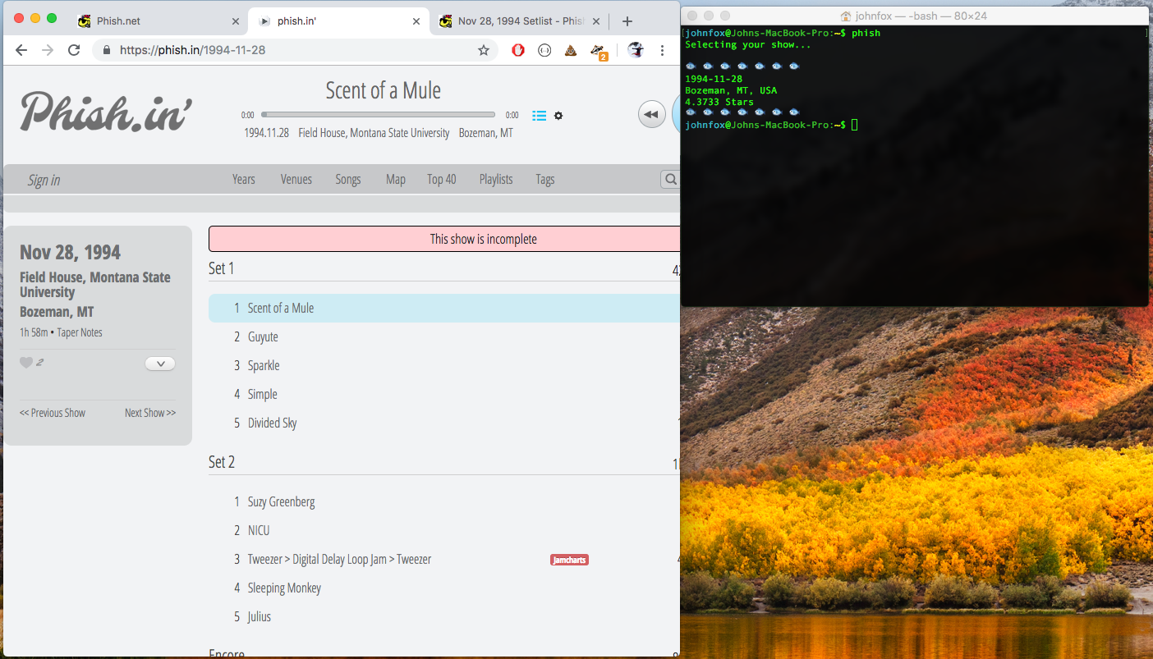This screenshot has width=1153, height=659.
Task: Click the This show is incomplete banner
Action: 444,239
